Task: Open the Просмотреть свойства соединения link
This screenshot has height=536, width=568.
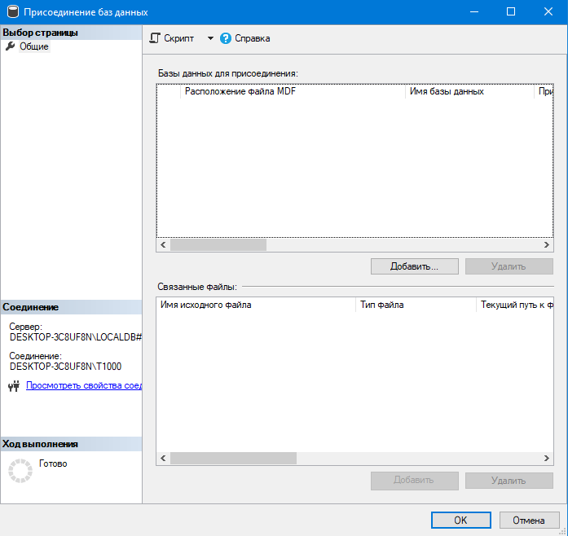Action: click(84, 385)
